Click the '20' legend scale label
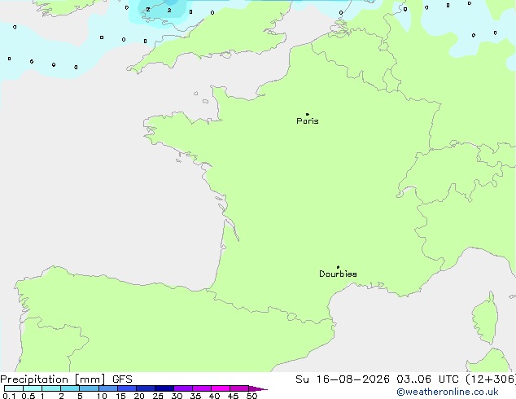This screenshot has width=516, height=399. click(x=139, y=396)
